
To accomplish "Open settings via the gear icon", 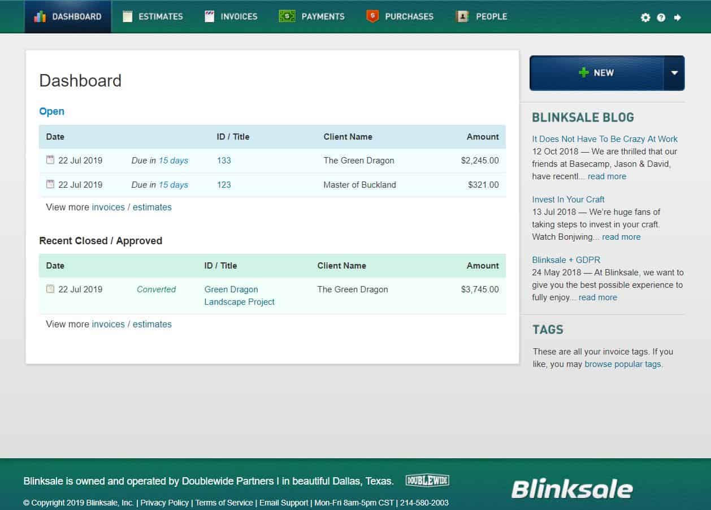I will [x=645, y=18].
